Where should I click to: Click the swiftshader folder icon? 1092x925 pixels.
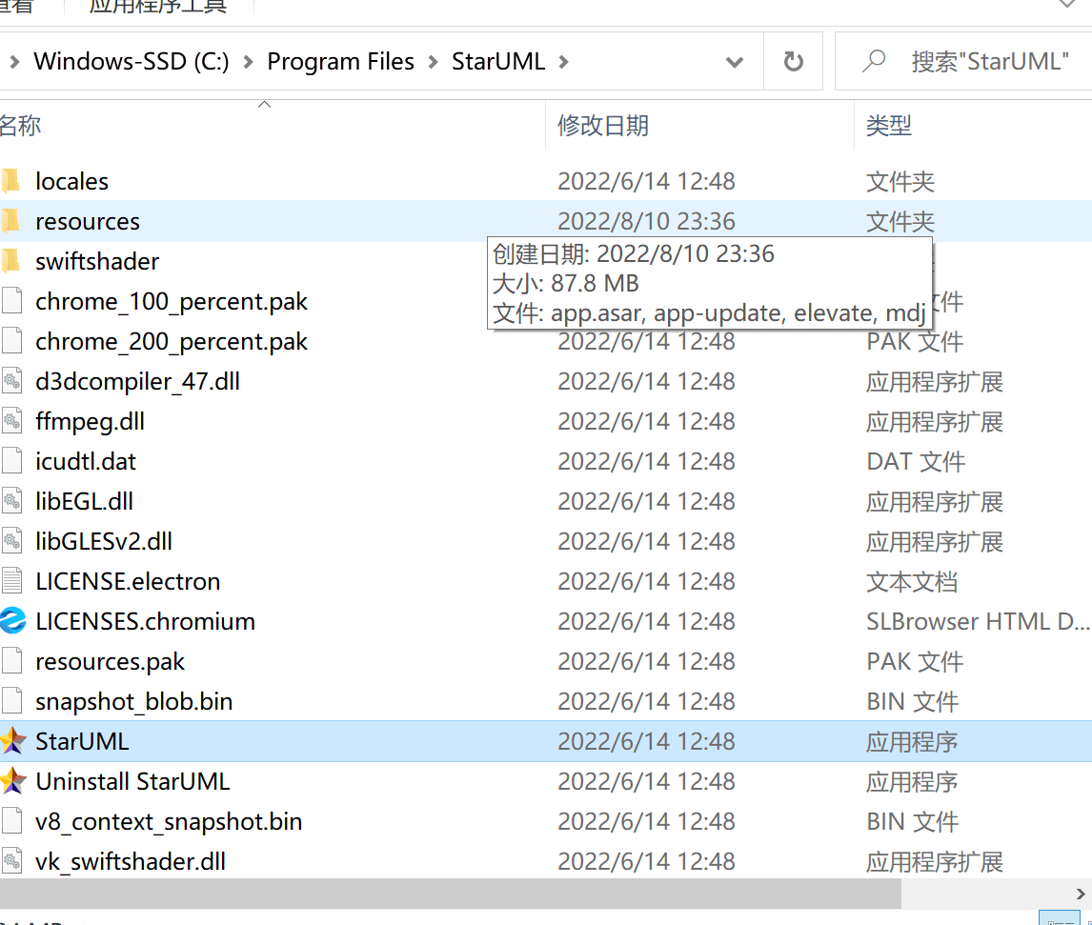[x=11, y=261]
